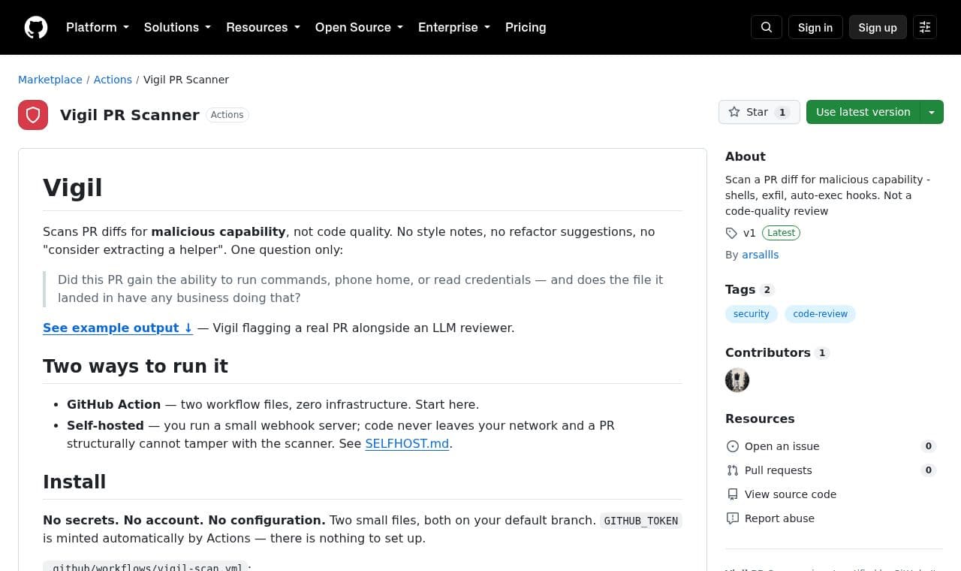Expand the Solutions menu
The height and width of the screenshot is (571, 961).
coord(177,27)
